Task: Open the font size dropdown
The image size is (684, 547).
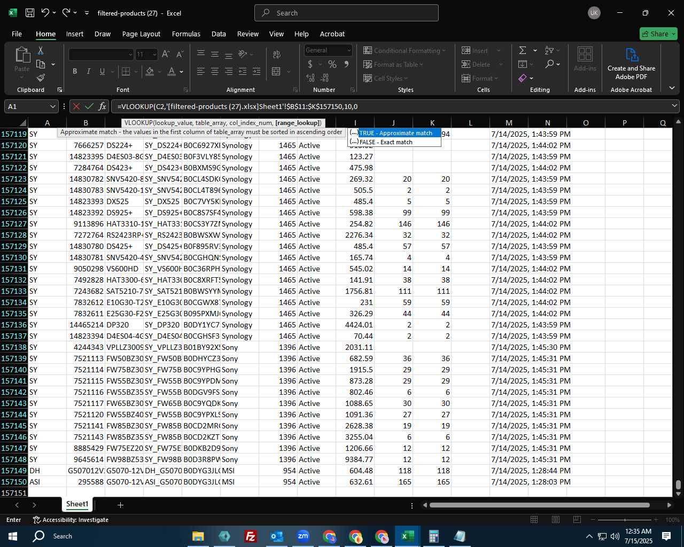Action: pos(154,54)
